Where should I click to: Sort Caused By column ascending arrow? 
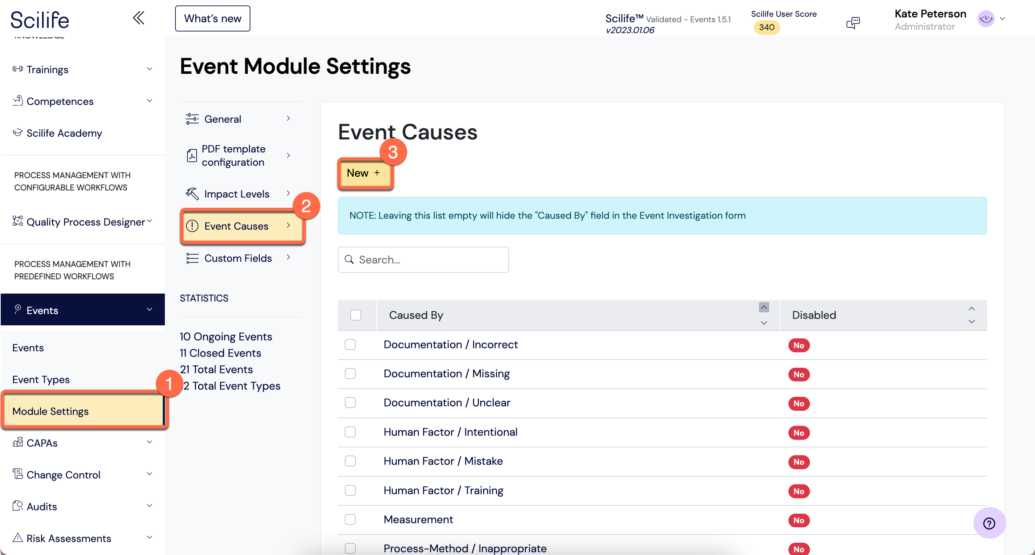click(764, 307)
